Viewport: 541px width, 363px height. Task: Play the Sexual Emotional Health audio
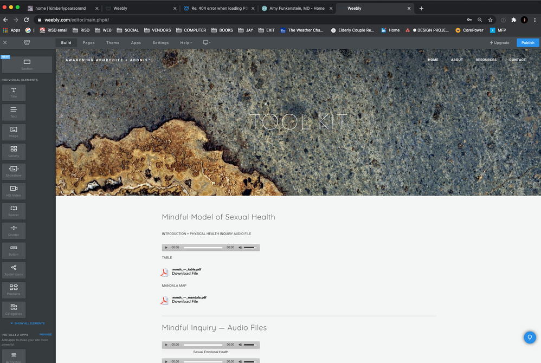166,345
